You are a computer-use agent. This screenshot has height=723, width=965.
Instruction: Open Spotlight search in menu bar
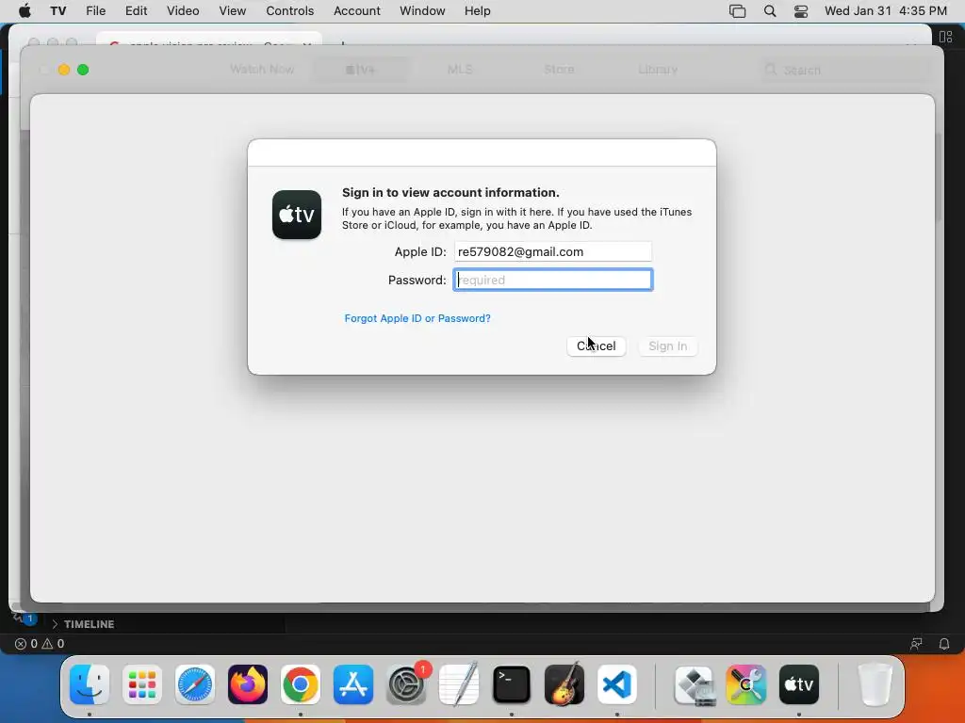pos(770,10)
